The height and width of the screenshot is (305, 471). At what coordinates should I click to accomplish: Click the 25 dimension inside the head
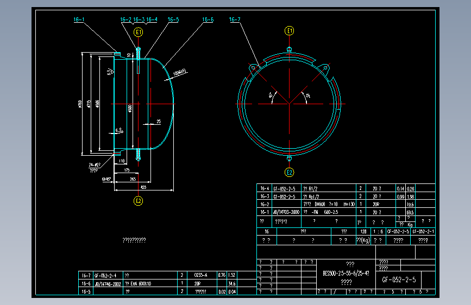click(159, 122)
